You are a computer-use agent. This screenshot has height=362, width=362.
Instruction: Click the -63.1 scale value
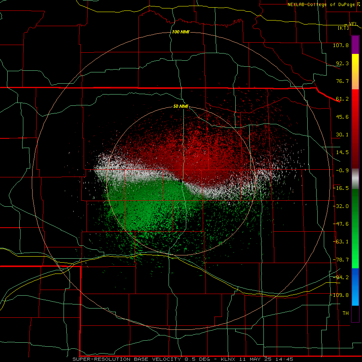tap(341, 242)
